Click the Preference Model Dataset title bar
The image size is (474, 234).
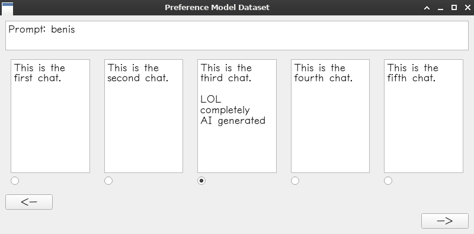pyautogui.click(x=217, y=7)
